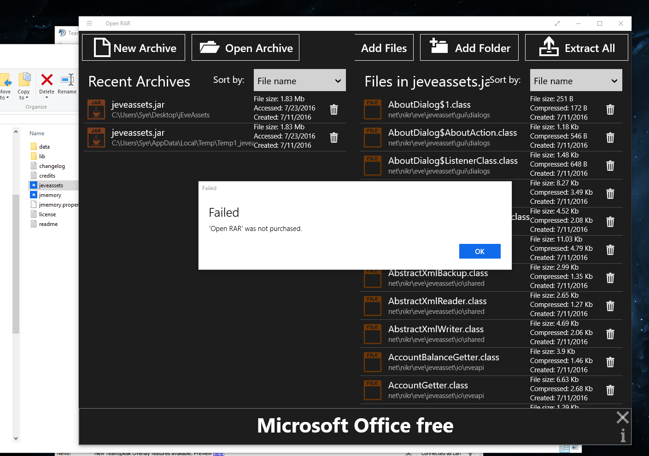Viewport: 649px width, 456px height.
Task: Click Copy to in the File Explorer ribbon
Action: pyautogui.click(x=24, y=86)
